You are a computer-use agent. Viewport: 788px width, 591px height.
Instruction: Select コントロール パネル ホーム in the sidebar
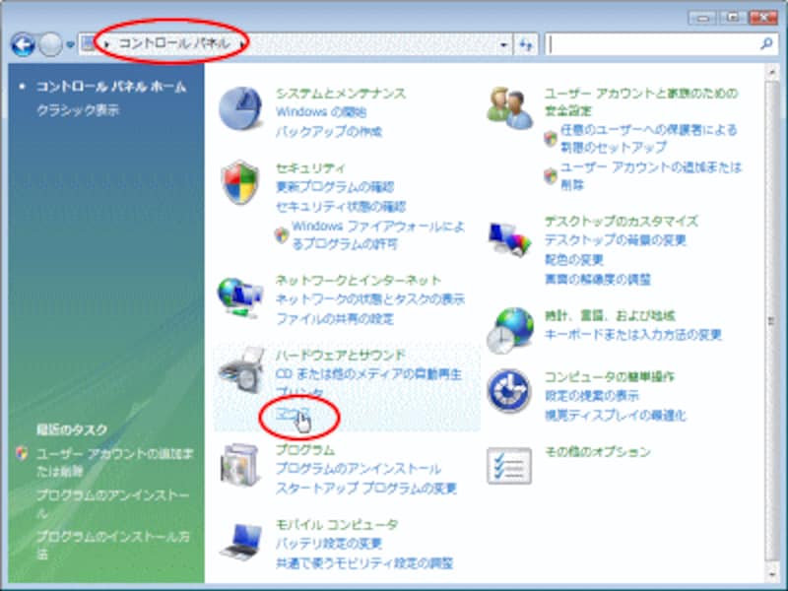pyautogui.click(x=111, y=87)
